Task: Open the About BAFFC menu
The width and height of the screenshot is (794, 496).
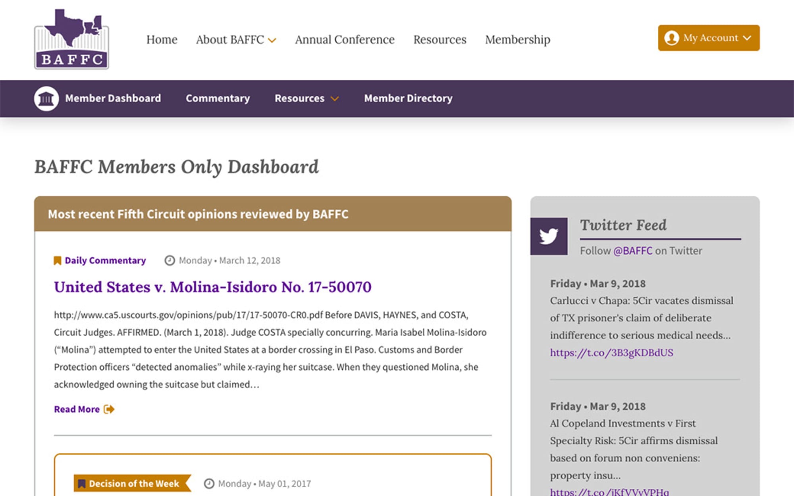Action: coord(230,40)
